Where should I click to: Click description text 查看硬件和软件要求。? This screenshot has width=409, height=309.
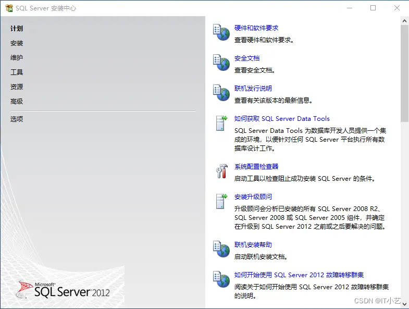[264, 40]
